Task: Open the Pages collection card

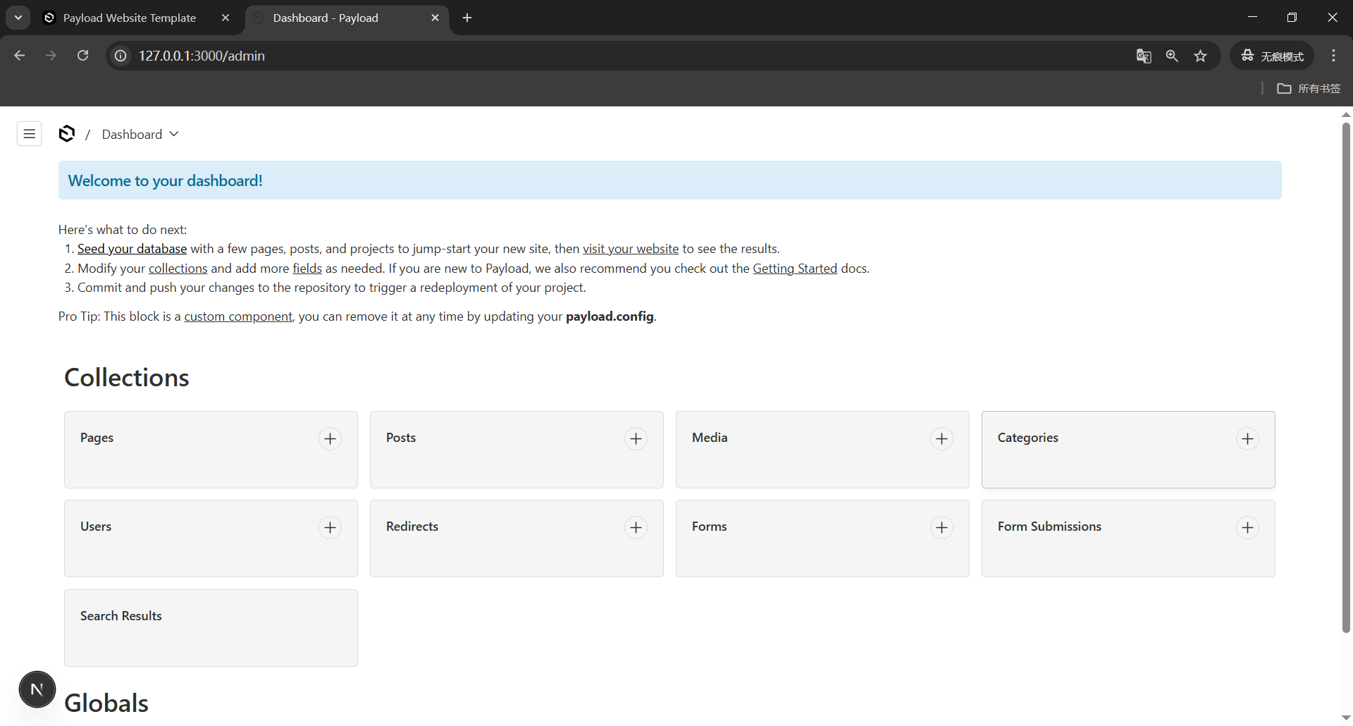Action: 211,450
